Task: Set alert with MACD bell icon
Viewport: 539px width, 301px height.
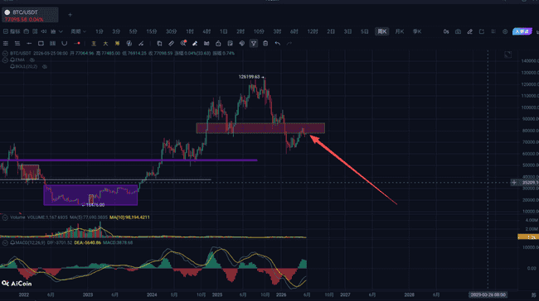Action: point(12,243)
